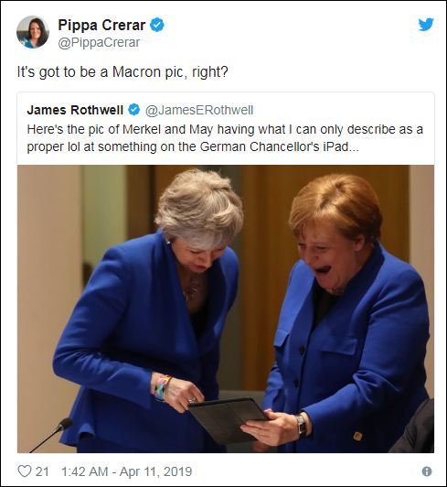Click the microphone in photo's corner
This screenshot has height=487, width=447.
tap(51, 435)
